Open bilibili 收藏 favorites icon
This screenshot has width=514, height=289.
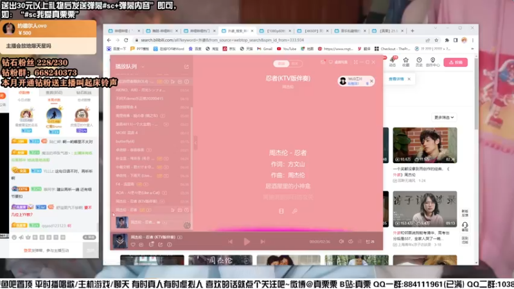(406, 62)
